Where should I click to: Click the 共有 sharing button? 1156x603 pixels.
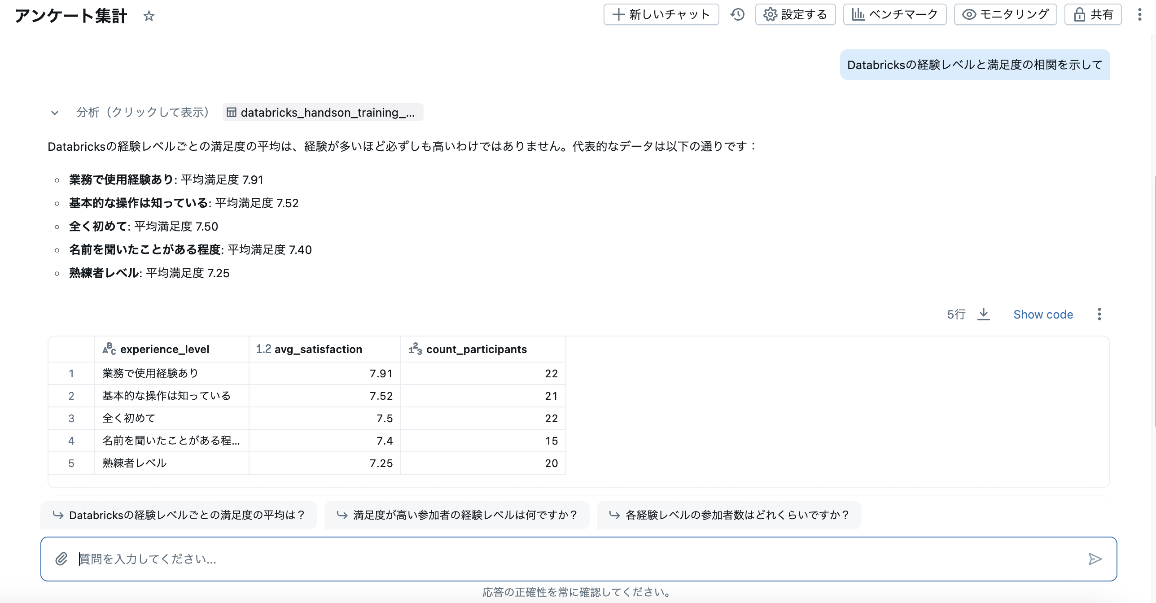[1093, 14]
